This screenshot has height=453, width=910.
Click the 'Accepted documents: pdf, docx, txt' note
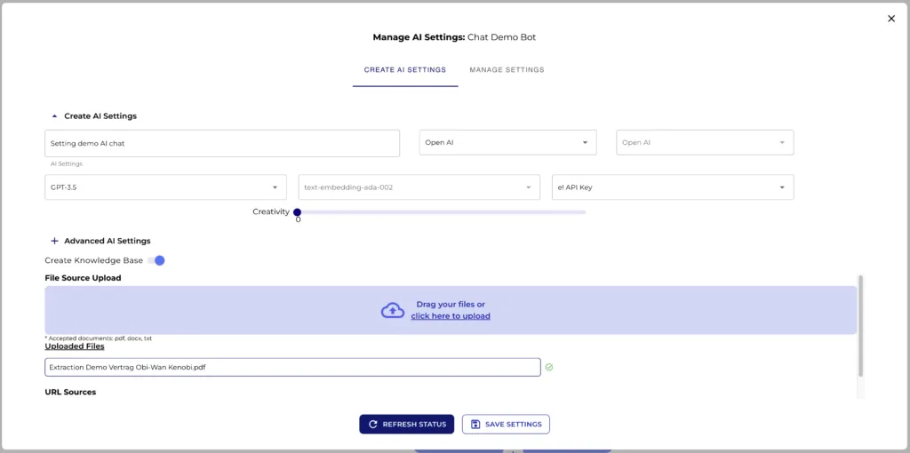(x=98, y=338)
